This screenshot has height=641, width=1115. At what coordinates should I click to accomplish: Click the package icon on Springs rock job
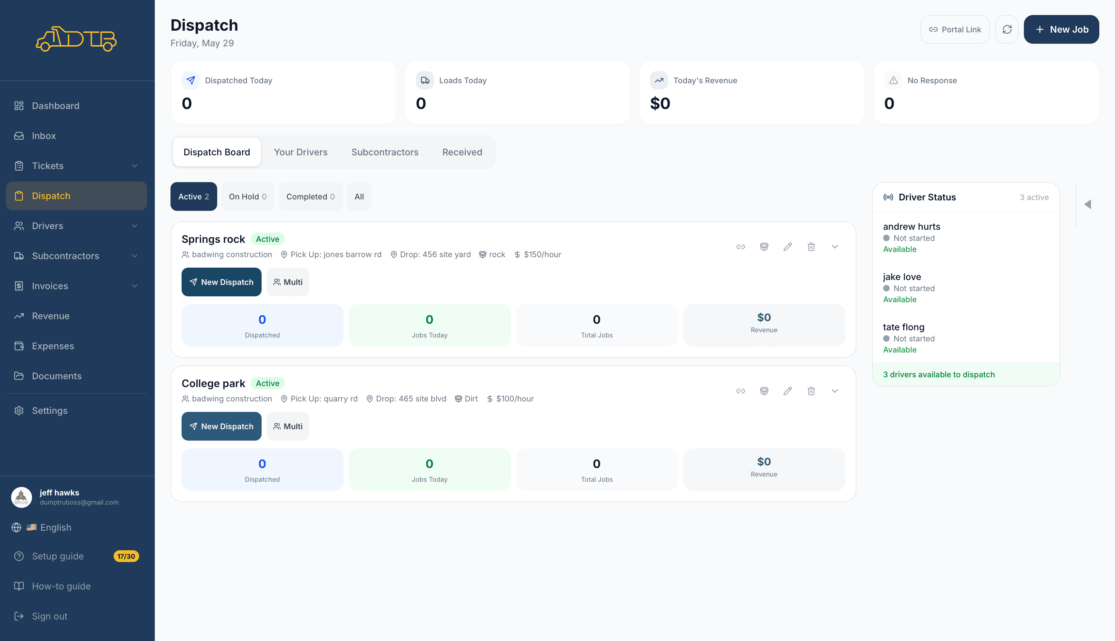(x=764, y=246)
